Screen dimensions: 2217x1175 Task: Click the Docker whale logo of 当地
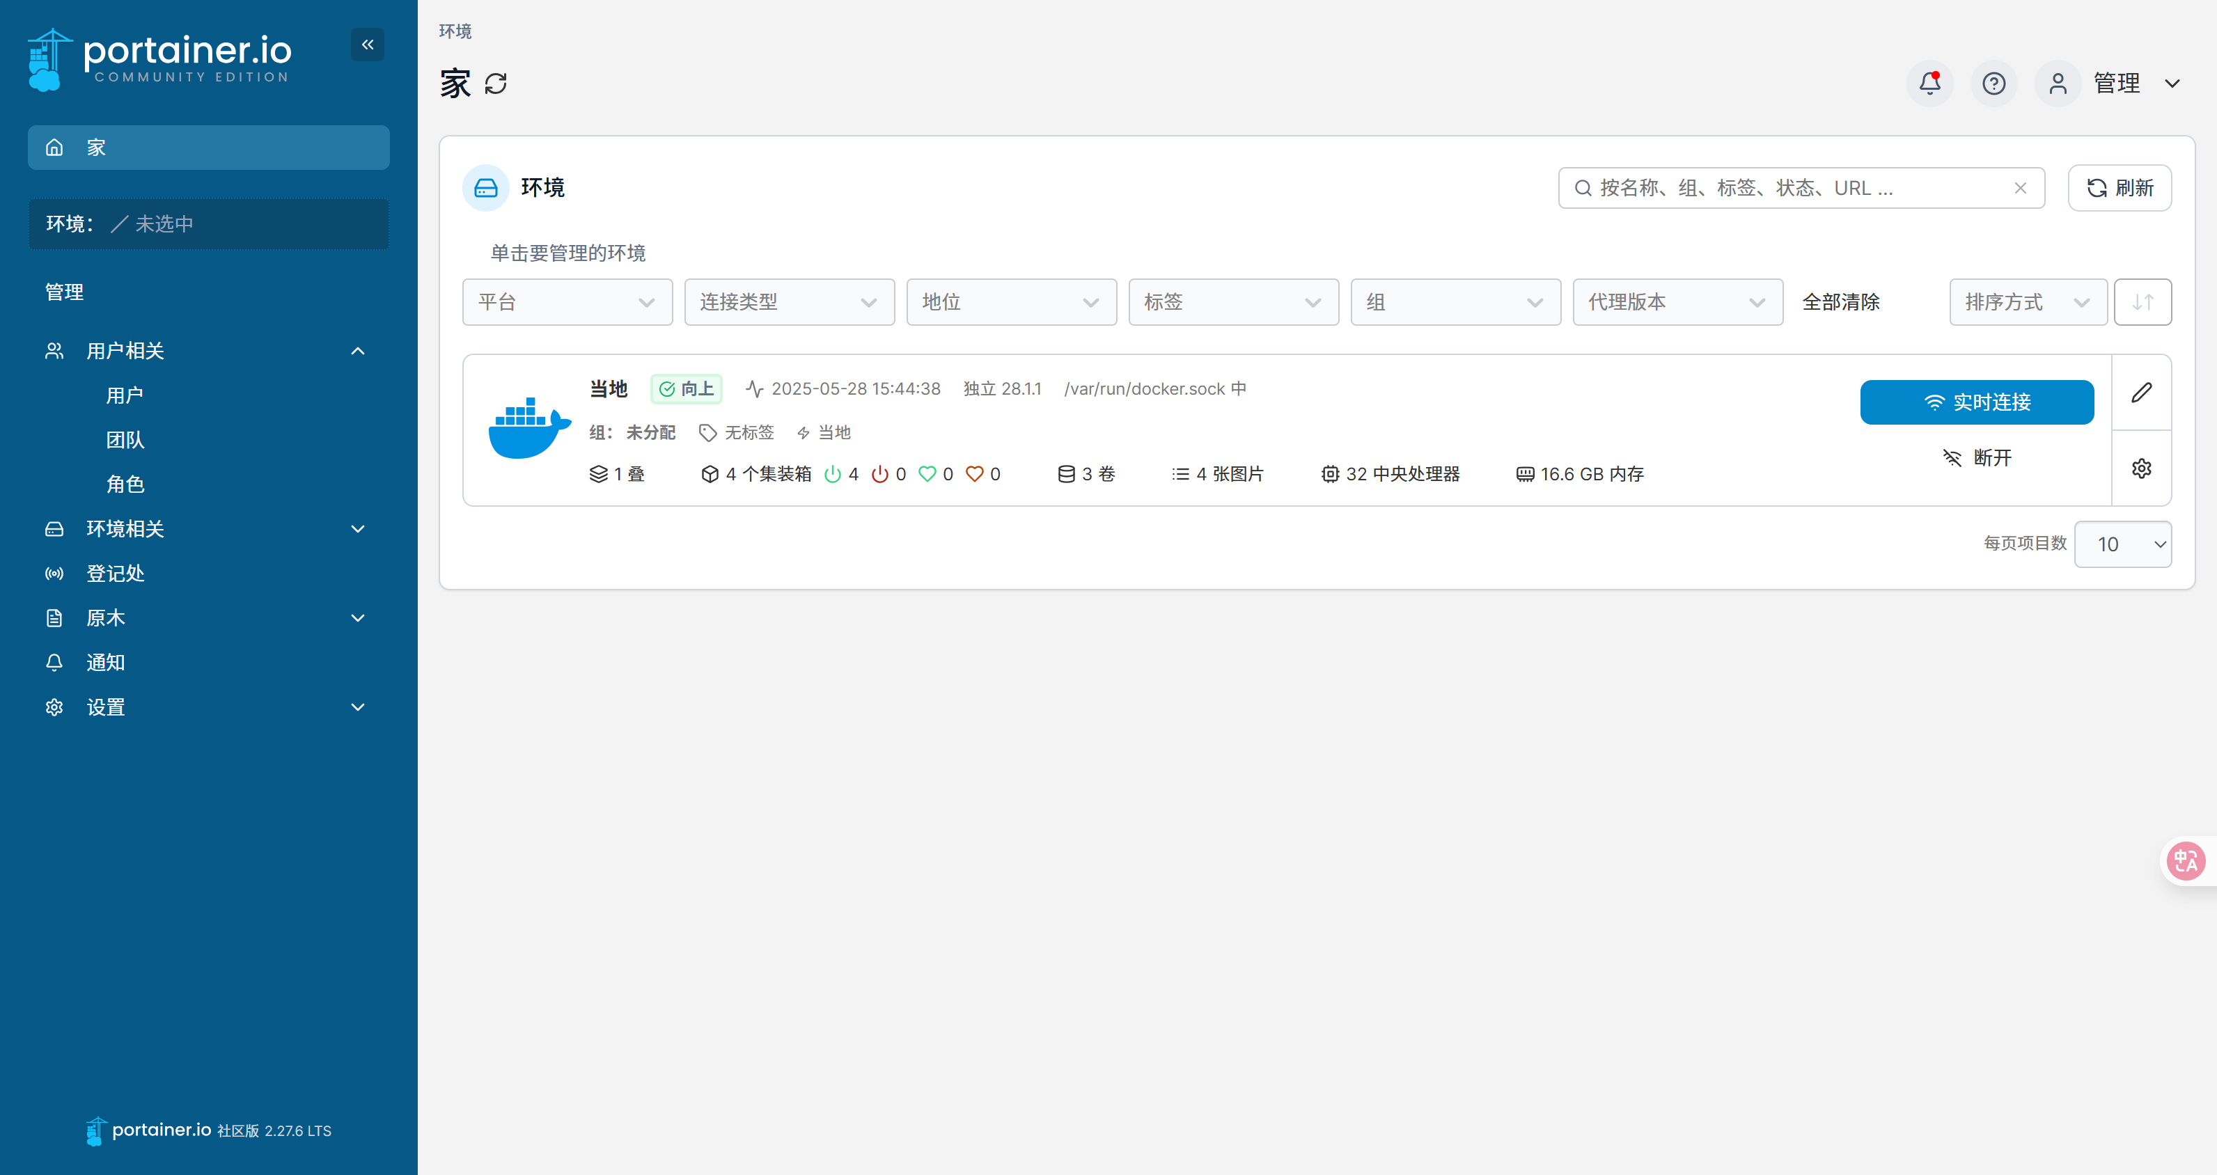529,427
